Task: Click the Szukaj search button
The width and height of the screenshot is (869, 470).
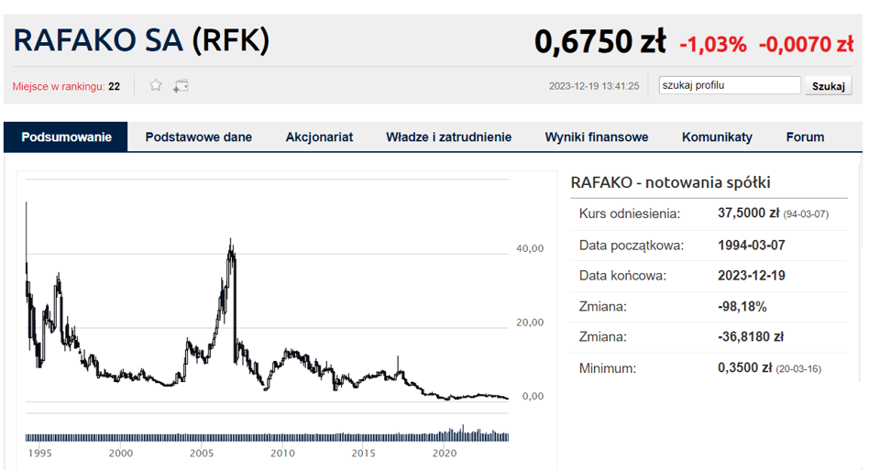Action: 828,86
